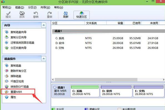Click the partition list horizontal scrollbar thumb

tap(96, 79)
